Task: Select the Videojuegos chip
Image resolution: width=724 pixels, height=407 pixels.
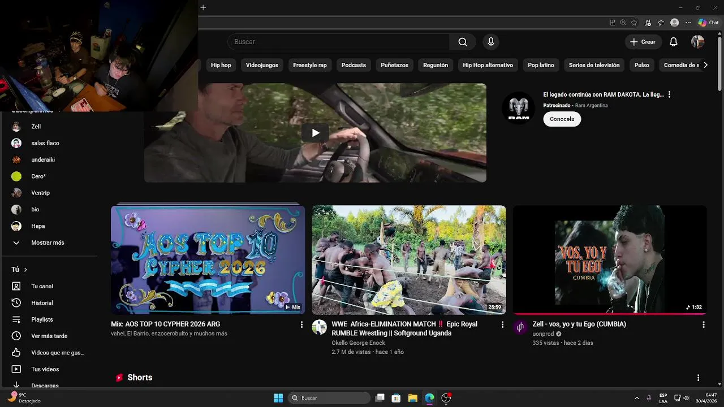Action: (x=262, y=65)
